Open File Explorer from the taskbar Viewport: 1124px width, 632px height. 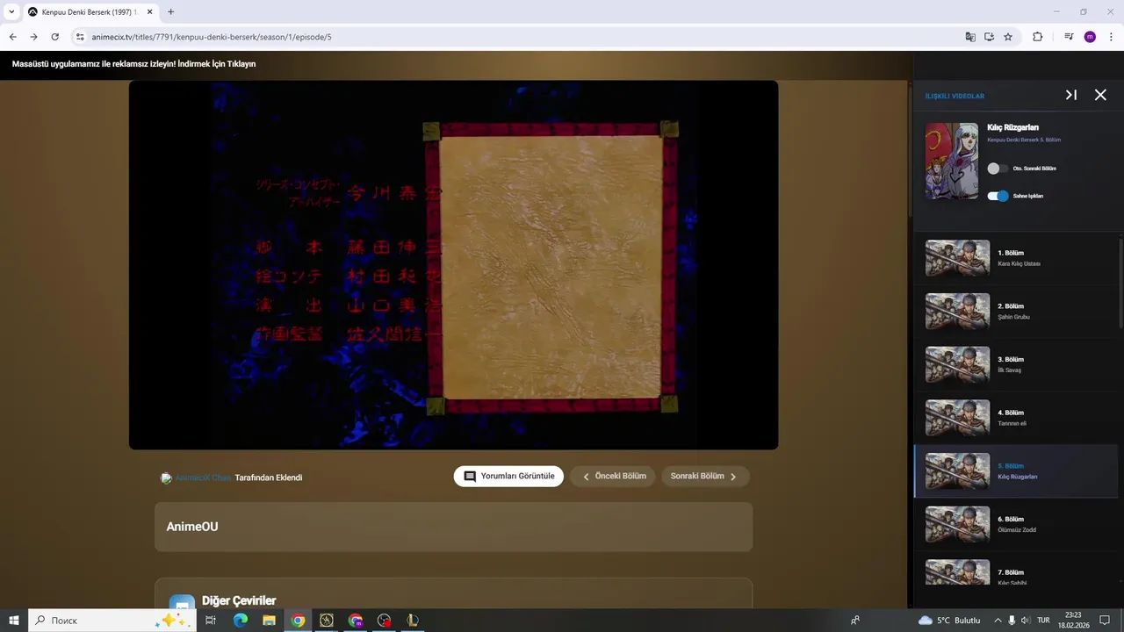(269, 620)
